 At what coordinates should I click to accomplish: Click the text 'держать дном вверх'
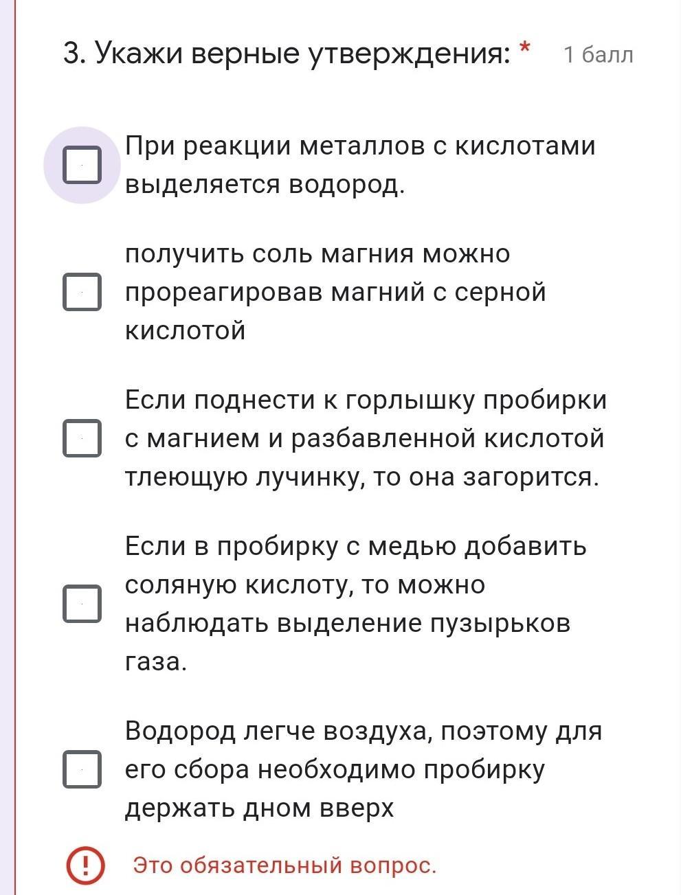click(x=260, y=808)
